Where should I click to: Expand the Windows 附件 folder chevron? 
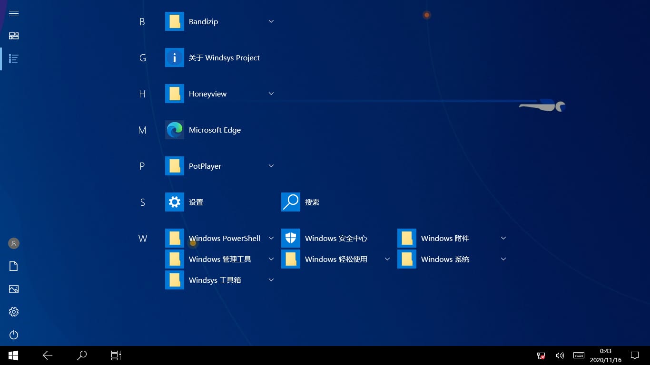[503, 238]
